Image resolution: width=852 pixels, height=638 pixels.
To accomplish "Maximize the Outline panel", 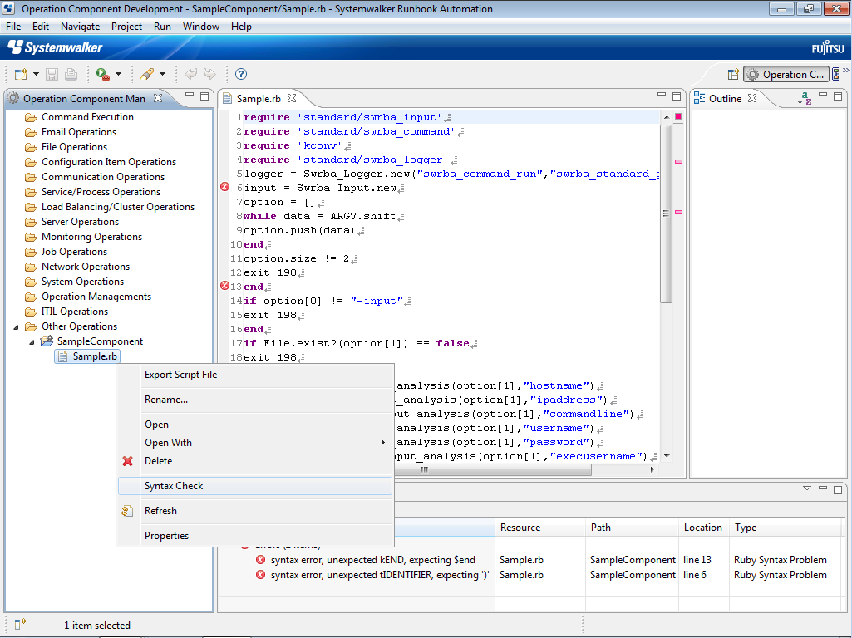I will 838,96.
